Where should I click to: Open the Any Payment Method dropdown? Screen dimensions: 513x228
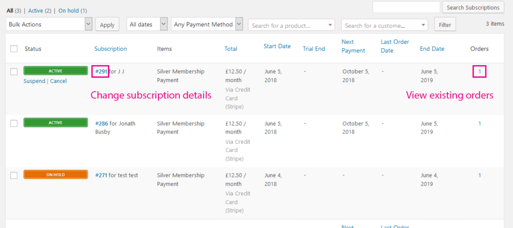click(207, 24)
